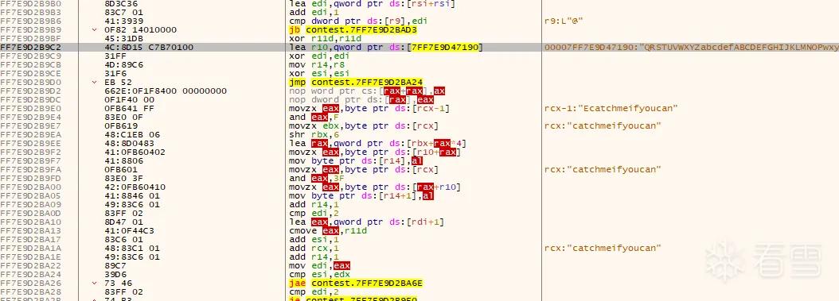Click the jmp contest.7FF7E9D2BA24 instruction
This screenshot has height=301, width=839.
(x=356, y=82)
